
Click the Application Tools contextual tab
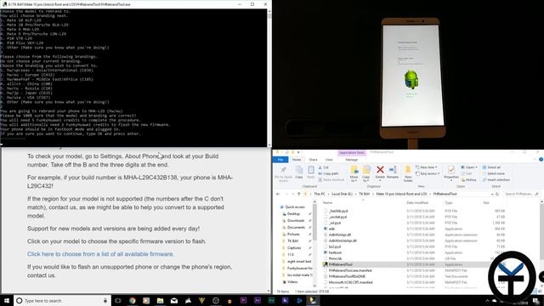pos(351,153)
